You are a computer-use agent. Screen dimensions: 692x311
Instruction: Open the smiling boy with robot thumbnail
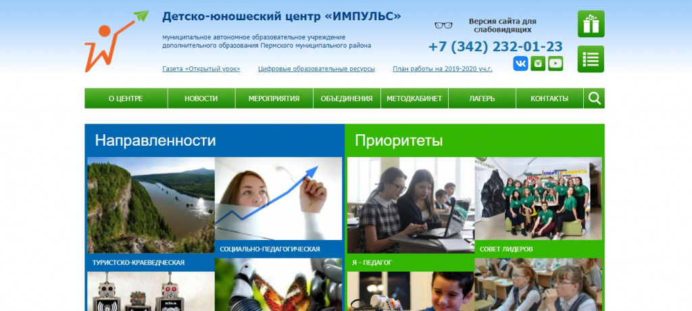pyautogui.click(x=411, y=291)
